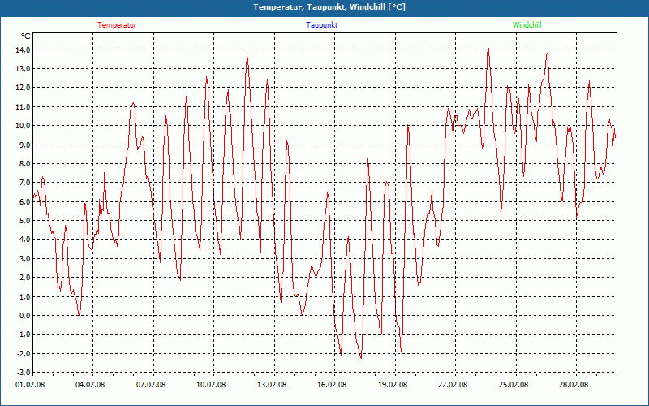The height and width of the screenshot is (406, 649).
Task: Click the green Windchill legend label
Action: pyautogui.click(x=527, y=25)
